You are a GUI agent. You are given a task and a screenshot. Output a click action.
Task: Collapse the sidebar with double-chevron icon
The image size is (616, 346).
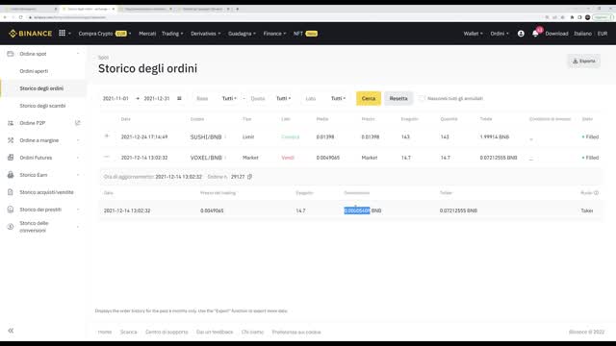click(x=11, y=331)
